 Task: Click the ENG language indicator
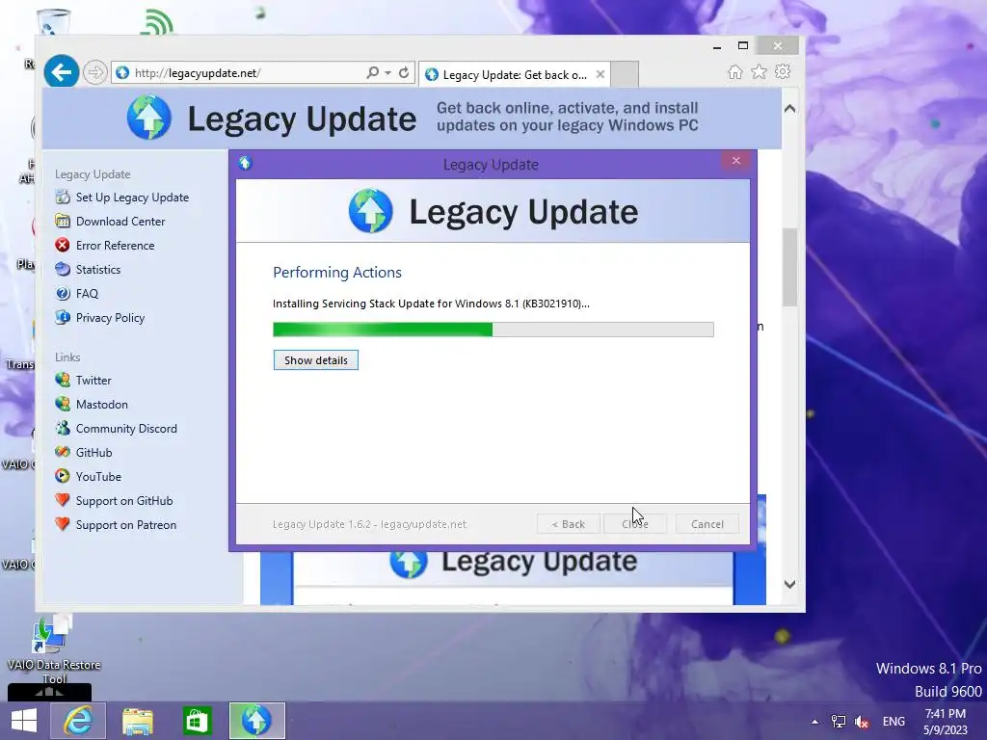click(894, 722)
